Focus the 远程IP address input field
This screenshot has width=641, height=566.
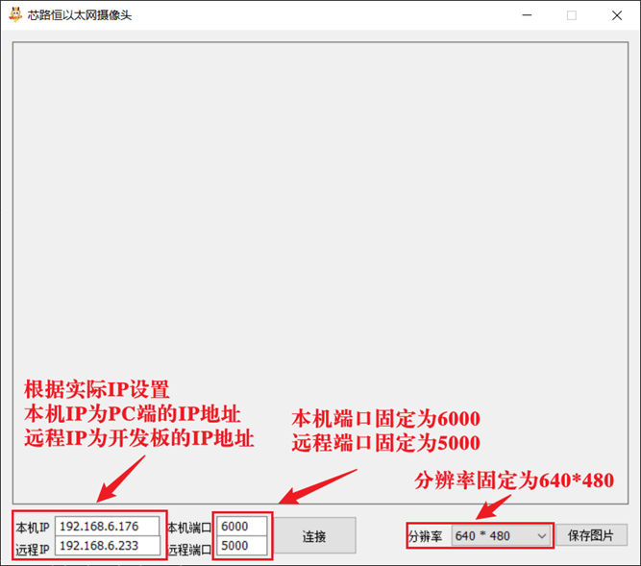pos(107,546)
